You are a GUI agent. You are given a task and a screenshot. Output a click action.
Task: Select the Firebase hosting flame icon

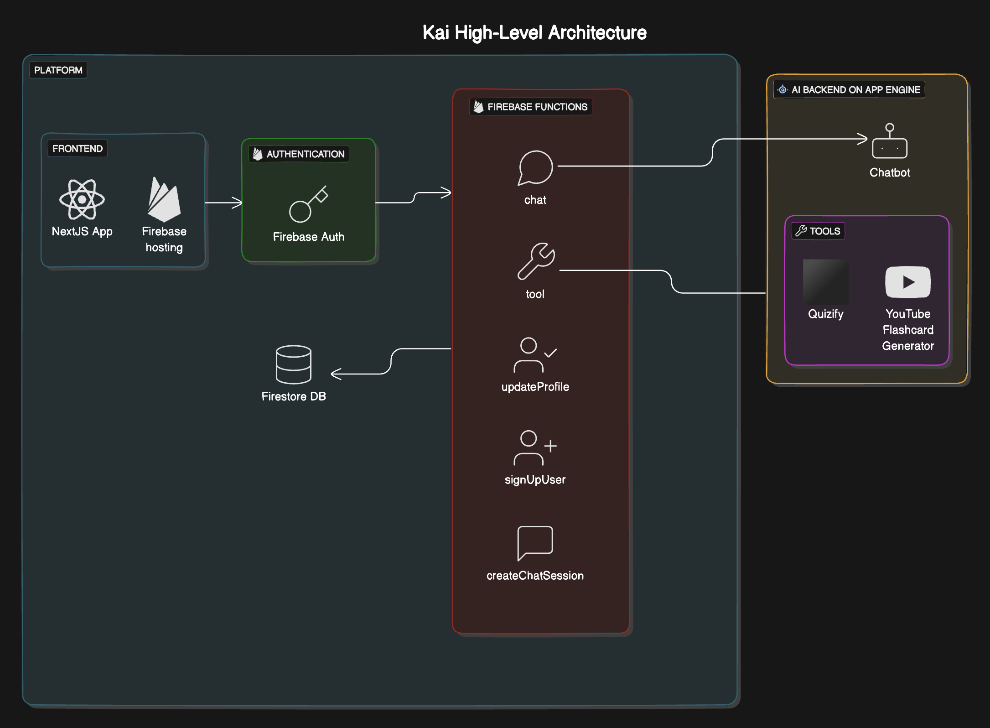pyautogui.click(x=164, y=200)
